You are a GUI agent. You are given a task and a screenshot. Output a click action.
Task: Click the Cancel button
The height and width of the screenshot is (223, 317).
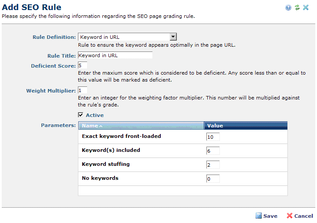point(300,216)
